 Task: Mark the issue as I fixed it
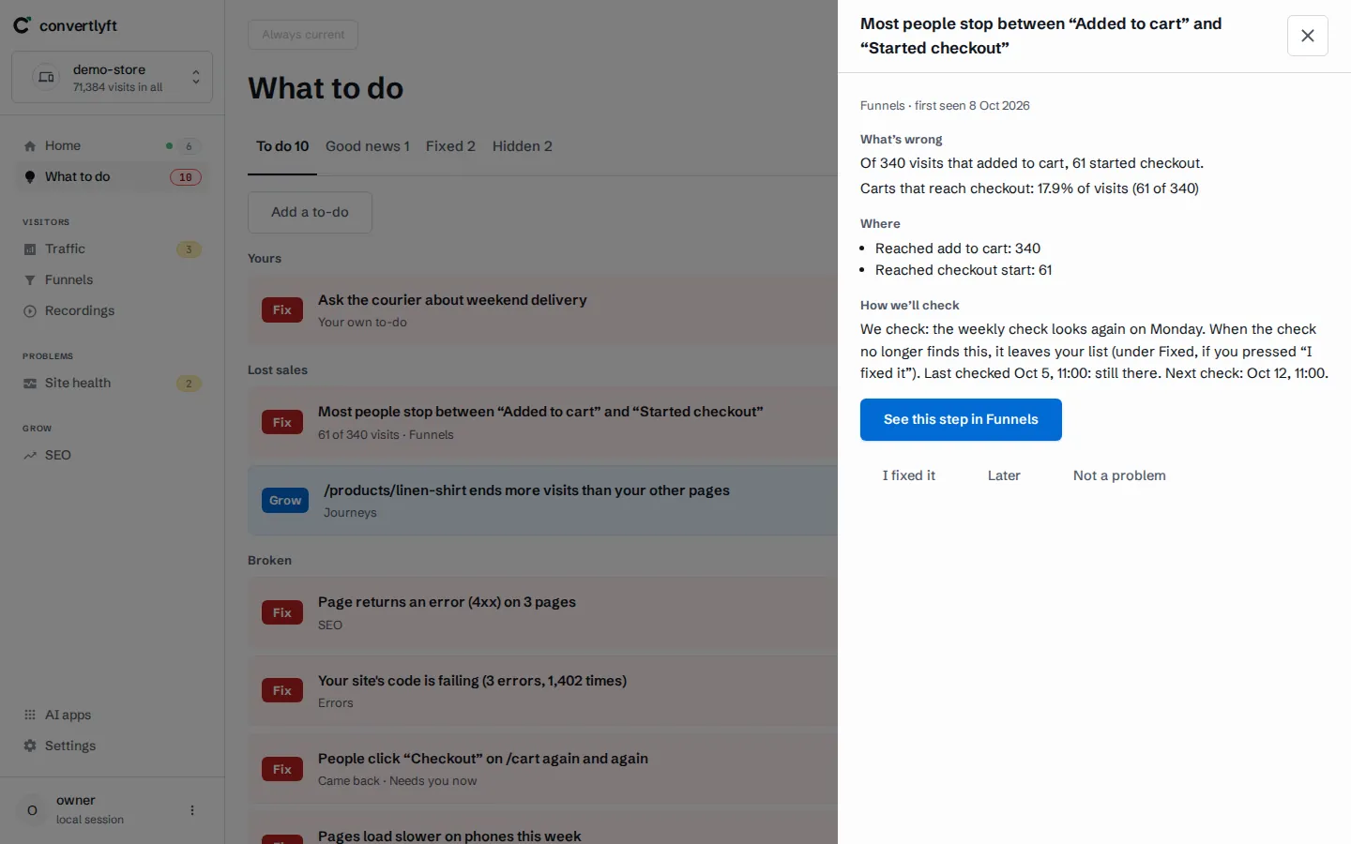pos(909,475)
